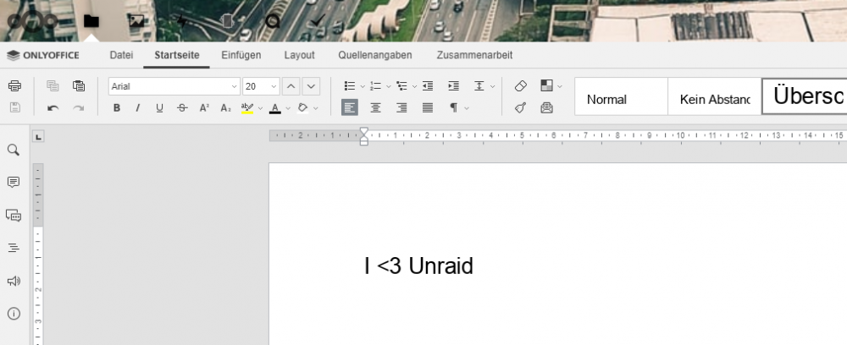Open the navigation headings panel
The image size is (847, 345).
(x=14, y=248)
